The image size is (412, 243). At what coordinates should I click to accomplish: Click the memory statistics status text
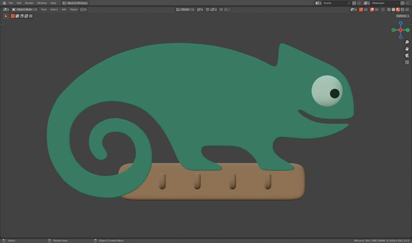point(382,240)
